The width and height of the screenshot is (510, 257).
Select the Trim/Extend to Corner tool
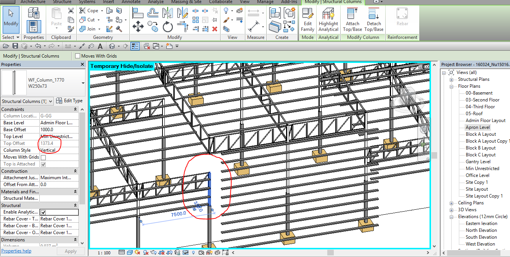click(x=183, y=27)
